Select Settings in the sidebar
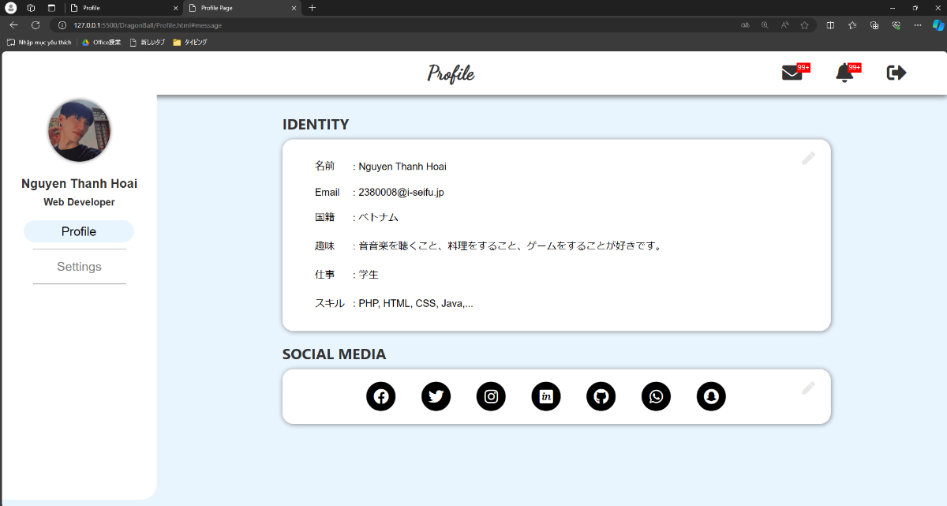Image resolution: width=947 pixels, height=506 pixels. [79, 267]
